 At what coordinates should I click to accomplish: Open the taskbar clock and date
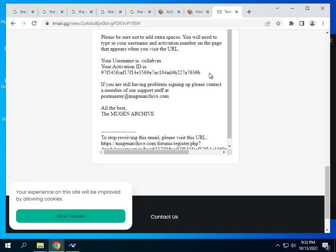[308, 245]
